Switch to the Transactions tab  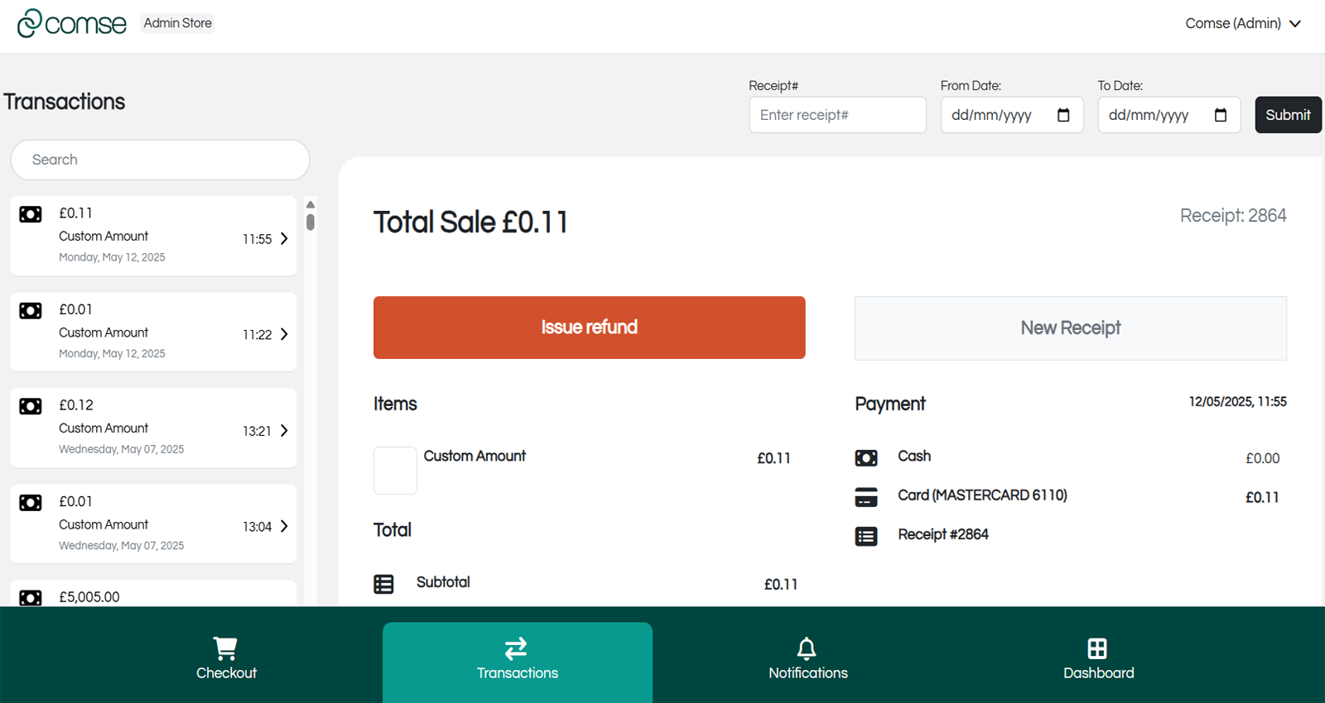pyautogui.click(x=517, y=659)
